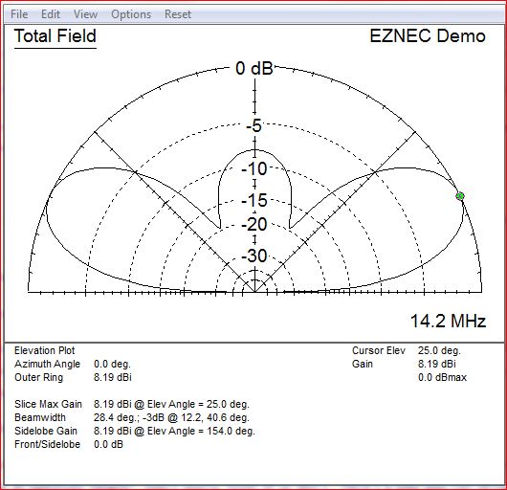Open the File menu

pyautogui.click(x=19, y=14)
